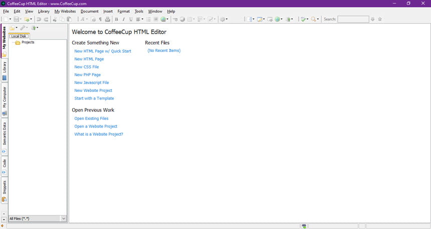The height and width of the screenshot is (229, 431).
Task: Click the bulleted list icon
Action: 148,19
